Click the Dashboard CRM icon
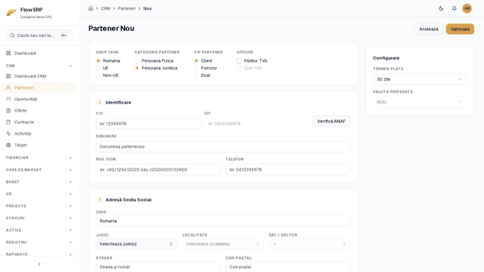 (x=8, y=76)
